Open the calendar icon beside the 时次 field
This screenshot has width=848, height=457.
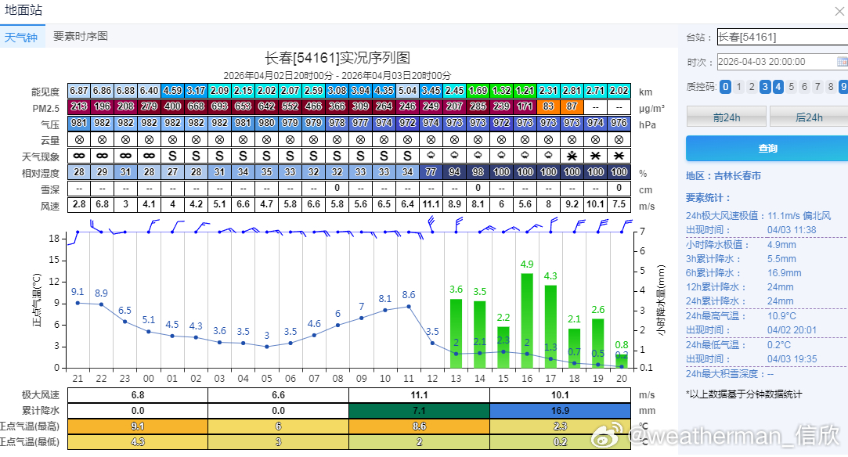tap(842, 60)
